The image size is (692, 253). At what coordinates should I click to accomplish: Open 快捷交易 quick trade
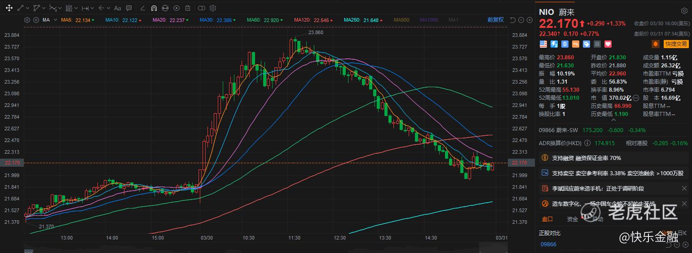(676, 44)
